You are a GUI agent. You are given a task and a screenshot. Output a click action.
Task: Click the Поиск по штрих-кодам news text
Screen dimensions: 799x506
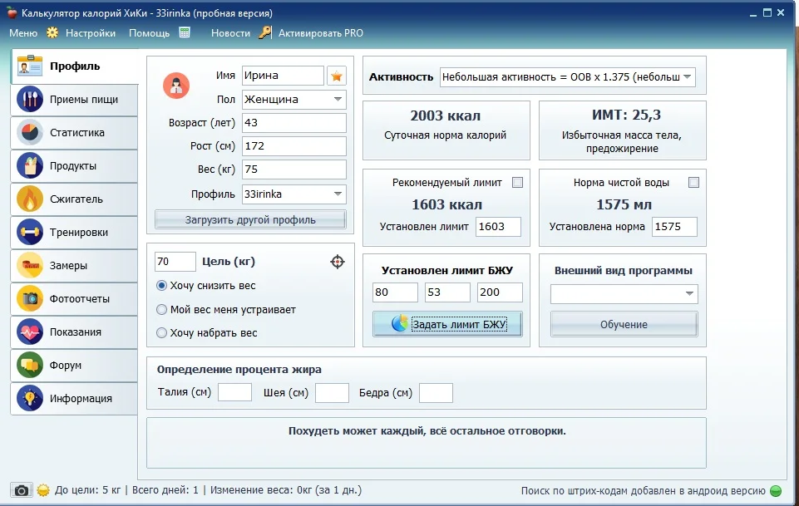643,491
